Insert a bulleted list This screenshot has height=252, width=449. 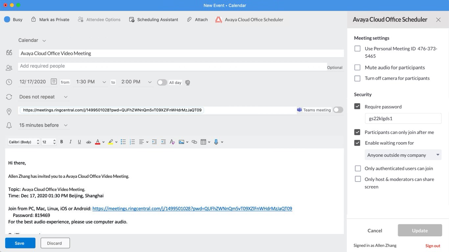(123, 142)
